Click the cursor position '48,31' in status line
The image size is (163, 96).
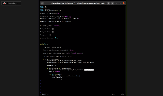tap(113, 94)
